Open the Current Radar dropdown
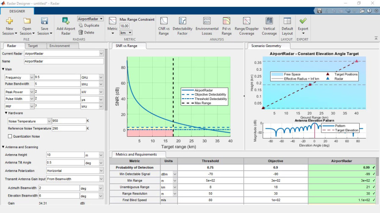 click(x=101, y=54)
